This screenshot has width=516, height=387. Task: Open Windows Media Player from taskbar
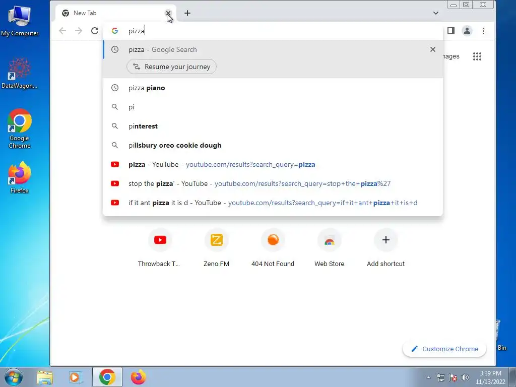[x=76, y=377]
